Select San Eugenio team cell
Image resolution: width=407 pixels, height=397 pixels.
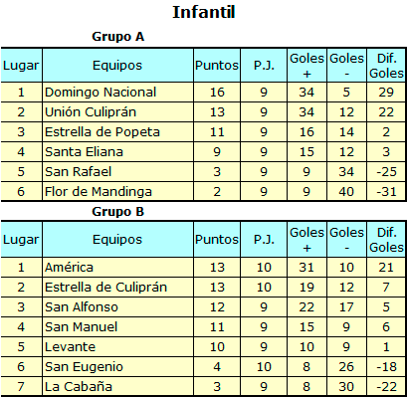pos(117,367)
